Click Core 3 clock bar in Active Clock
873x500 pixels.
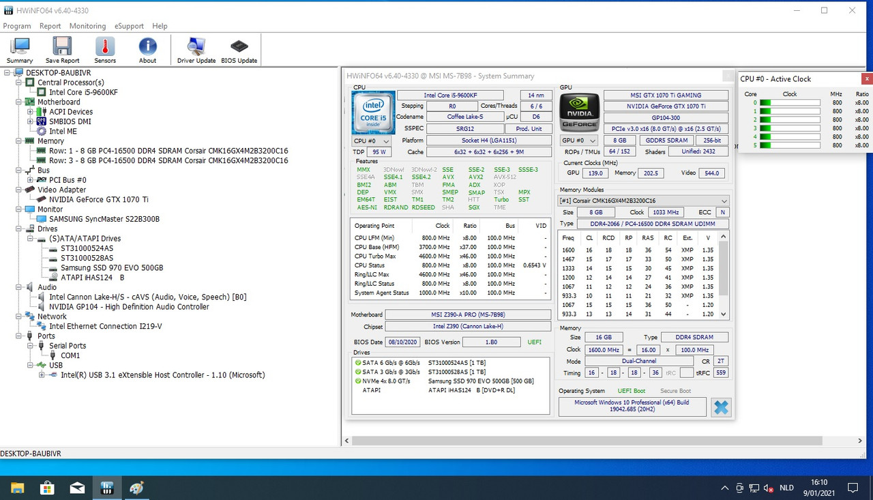[790, 128]
